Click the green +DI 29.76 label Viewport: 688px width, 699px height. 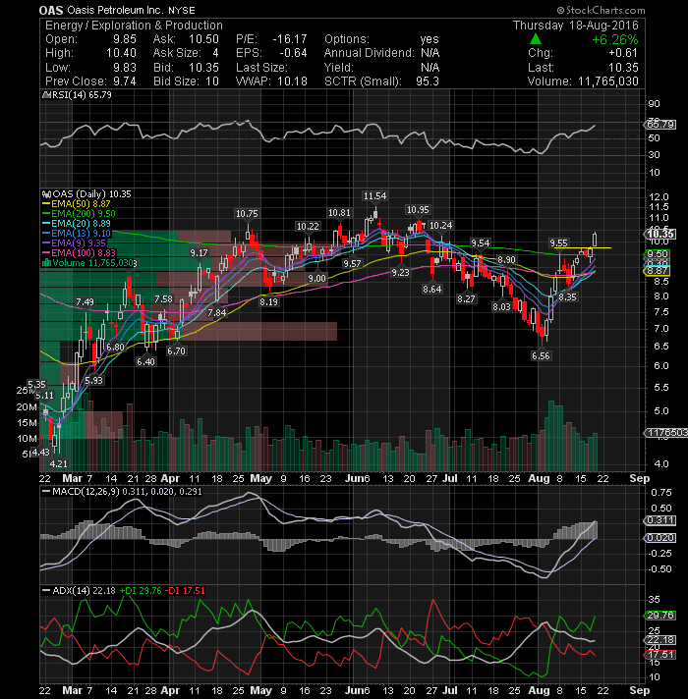141,591
